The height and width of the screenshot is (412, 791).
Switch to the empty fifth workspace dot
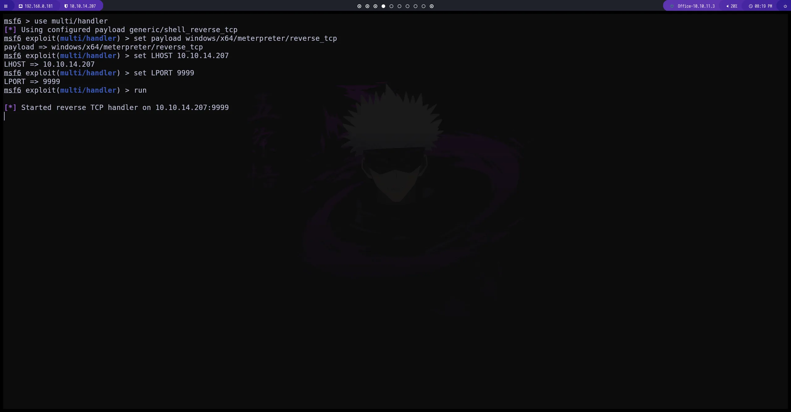coord(391,6)
